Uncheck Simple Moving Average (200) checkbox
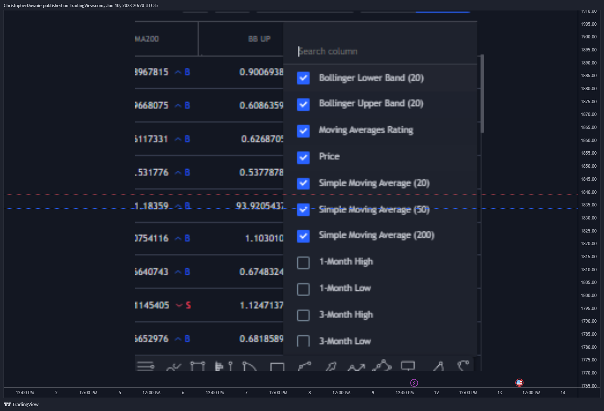Image resolution: width=604 pixels, height=411 pixels. click(x=303, y=236)
